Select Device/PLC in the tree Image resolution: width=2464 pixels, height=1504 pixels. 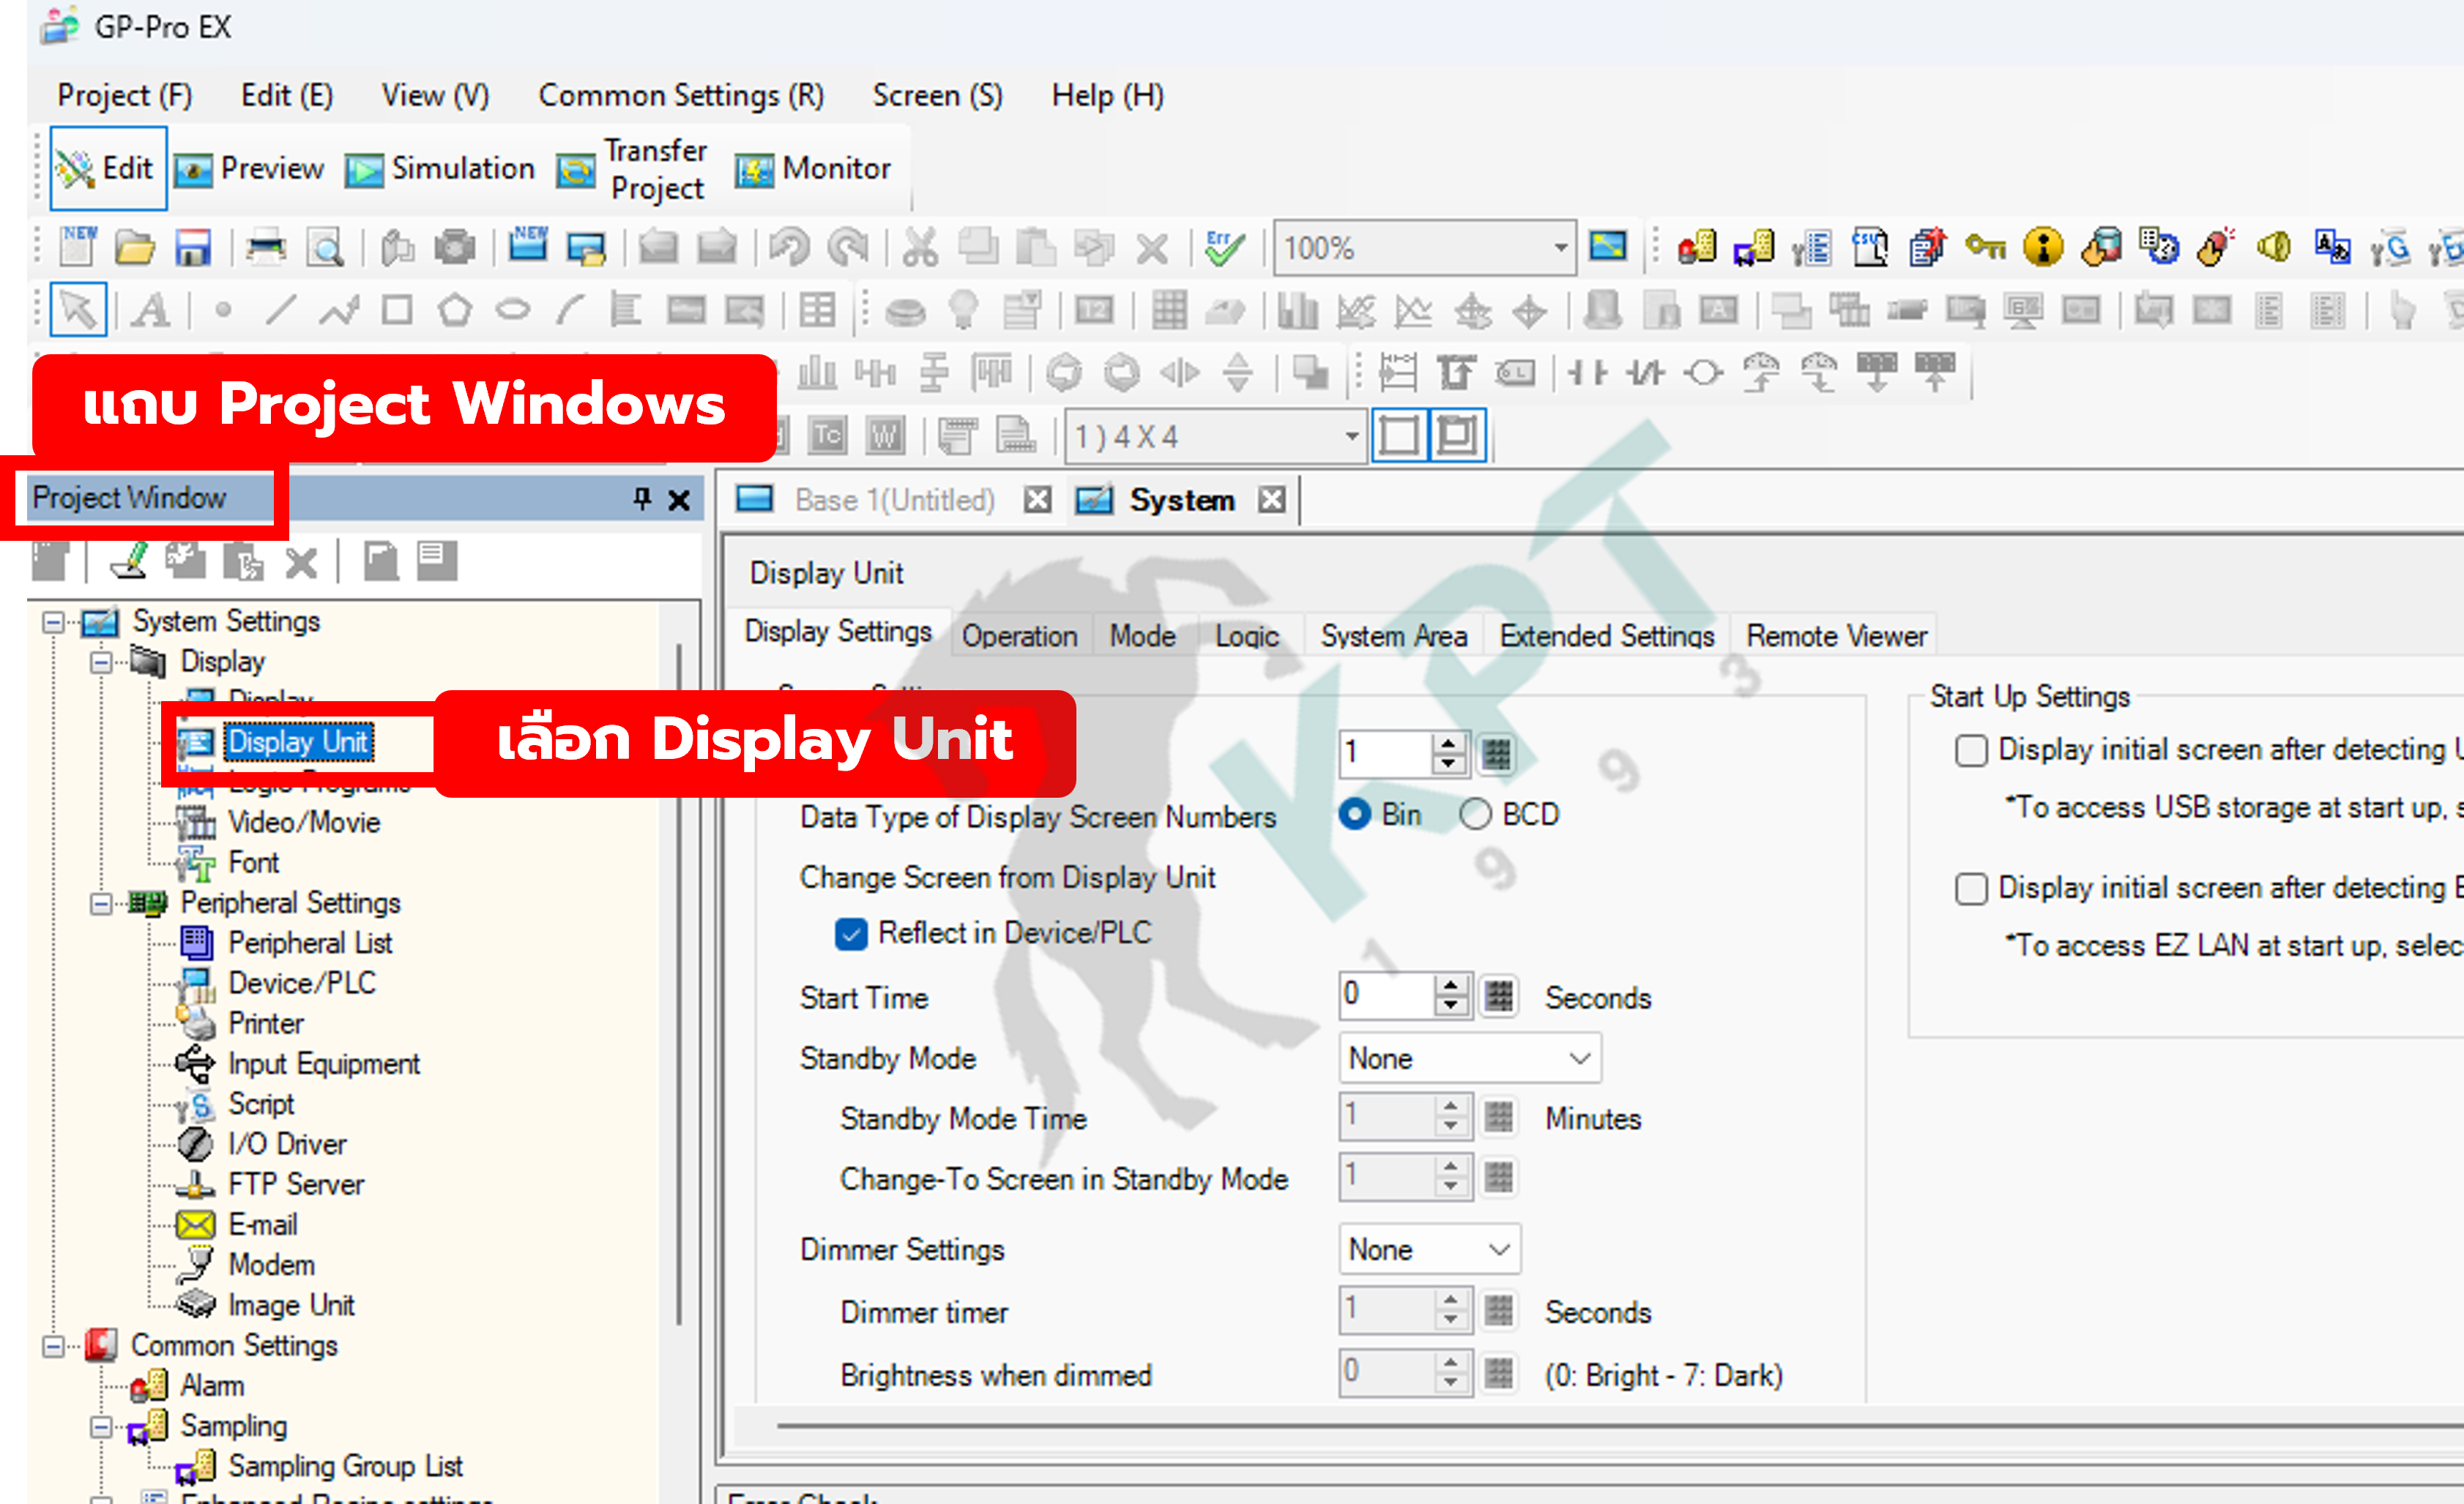301,984
